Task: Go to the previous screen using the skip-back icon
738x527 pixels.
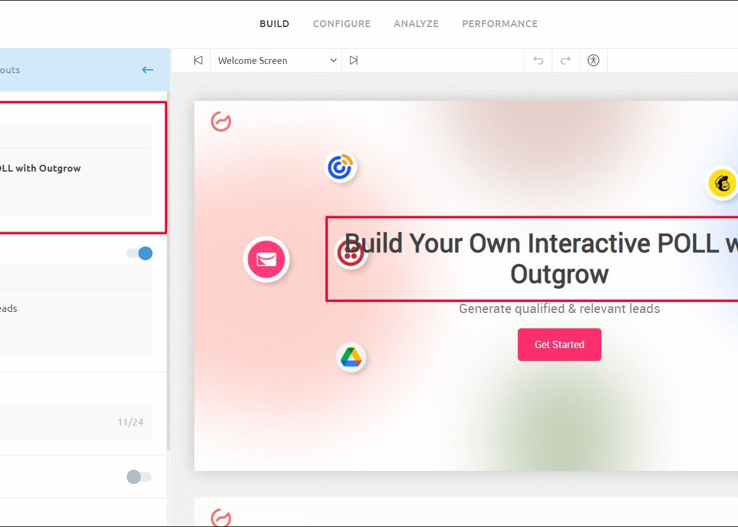Action: point(198,60)
